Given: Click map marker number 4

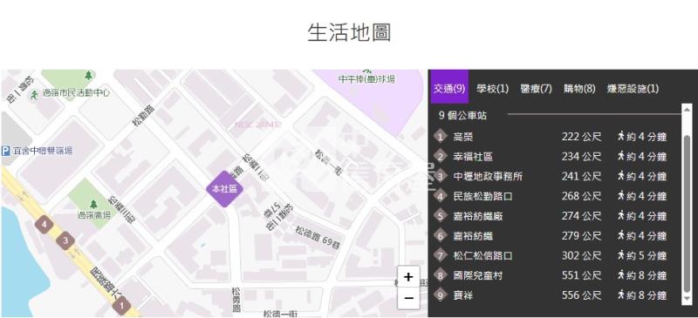Looking at the screenshot, I should coord(44,225).
